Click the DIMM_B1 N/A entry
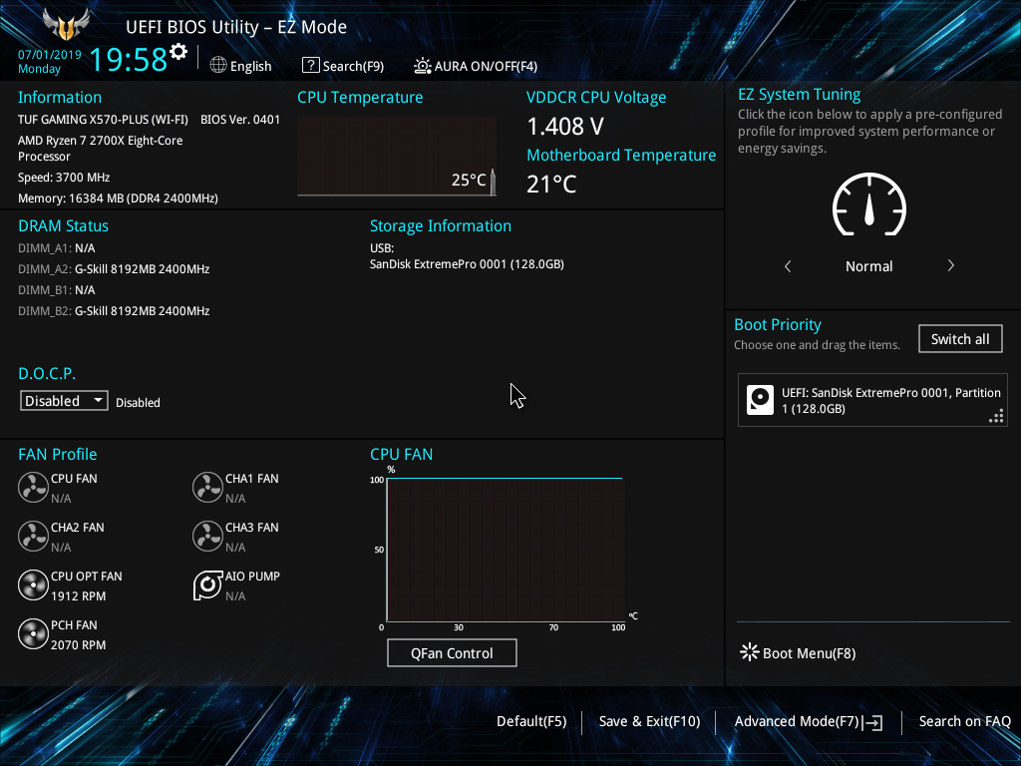Screen dimensions: 1021x766 point(57,290)
